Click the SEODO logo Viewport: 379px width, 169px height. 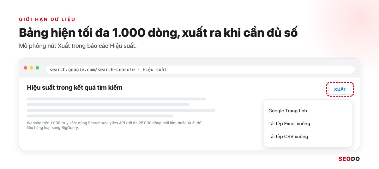pyautogui.click(x=349, y=159)
